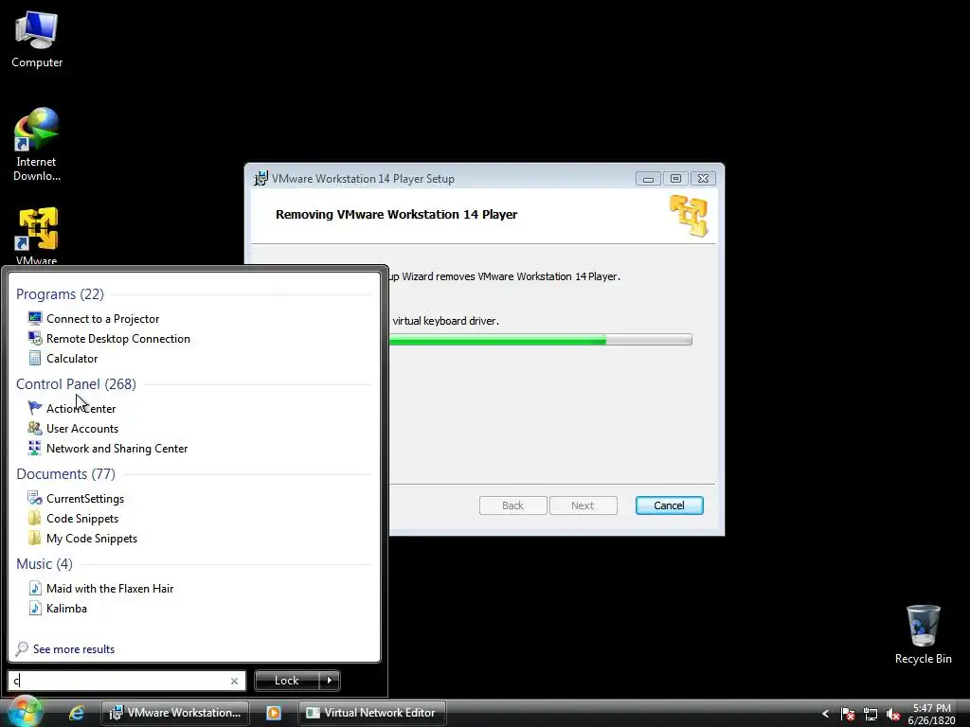This screenshot has width=970, height=727.
Task: Click the Action Center flag tray icon
Action: 848,714
